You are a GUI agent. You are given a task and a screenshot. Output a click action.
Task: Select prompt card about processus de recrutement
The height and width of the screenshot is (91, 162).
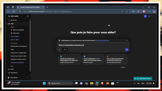(116, 59)
